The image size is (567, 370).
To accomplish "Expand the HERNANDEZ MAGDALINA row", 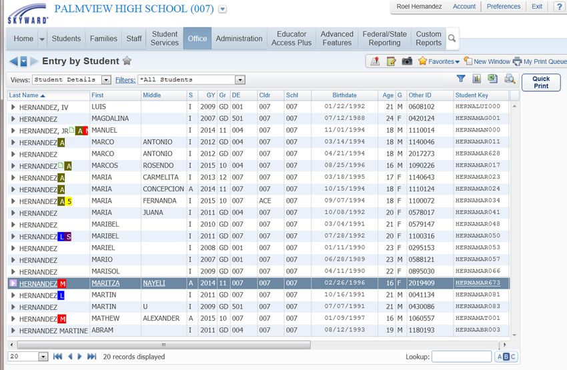I will pos(13,119).
